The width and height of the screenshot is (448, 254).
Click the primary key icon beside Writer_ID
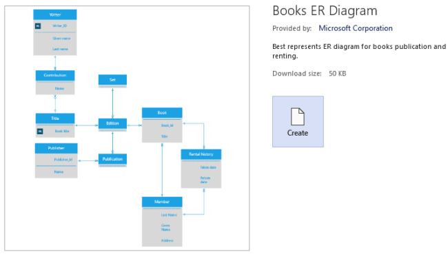38,26
